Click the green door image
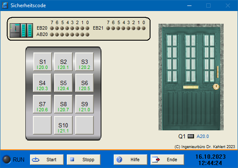Screen dimensions: 238x168 tap(191, 77)
